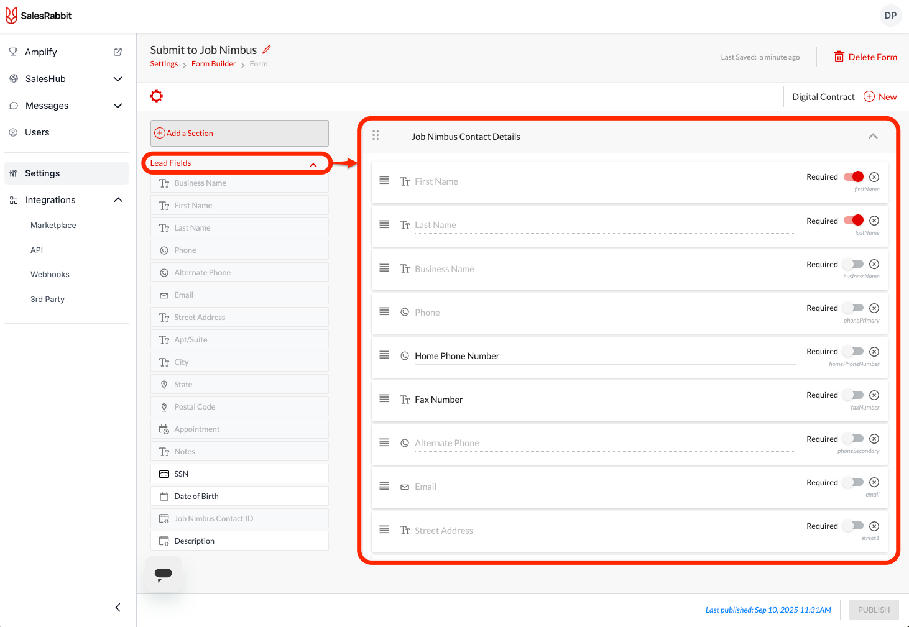Screen dimensions: 909x627
Task: Click the Amplify external link icon
Action: pyautogui.click(x=118, y=52)
